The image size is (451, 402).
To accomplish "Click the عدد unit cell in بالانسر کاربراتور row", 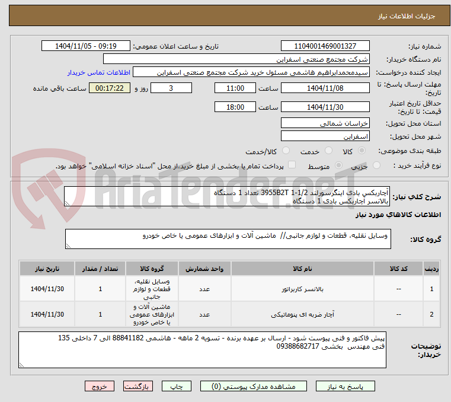I will (204, 289).
